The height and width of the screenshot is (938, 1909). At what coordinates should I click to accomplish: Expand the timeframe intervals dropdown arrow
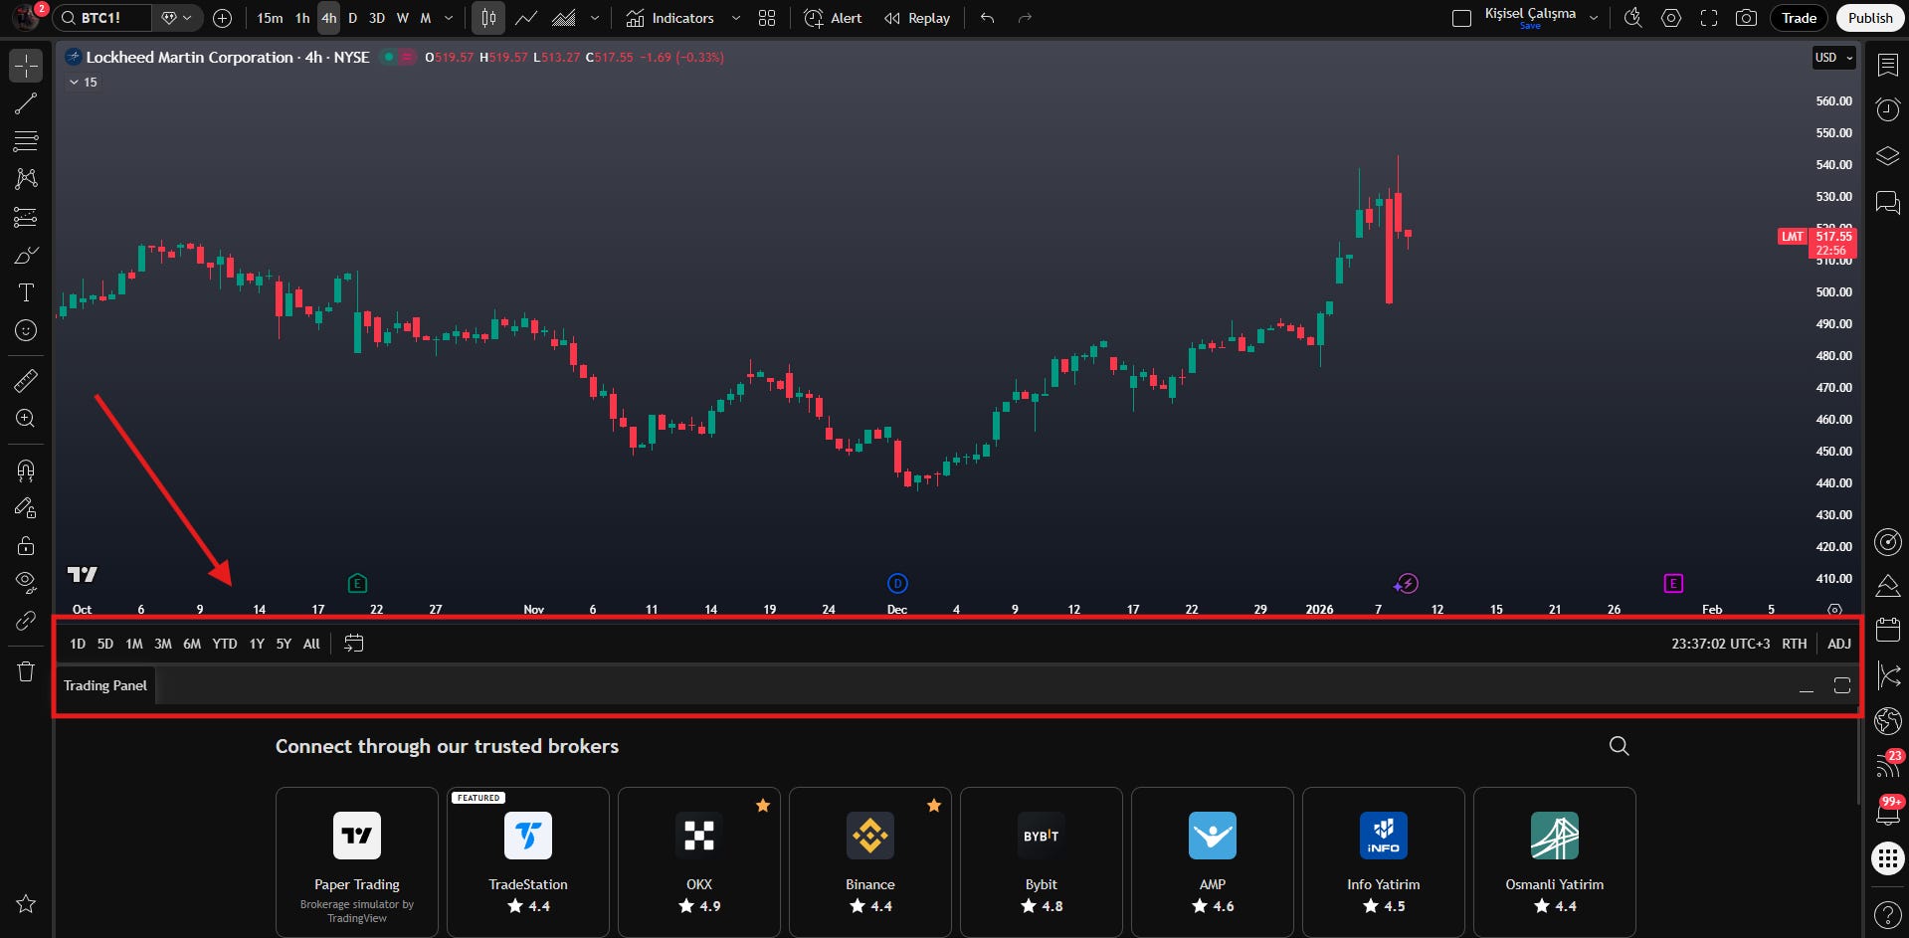449,18
